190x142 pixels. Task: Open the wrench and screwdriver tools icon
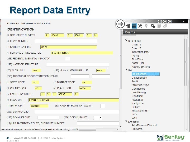(x=140, y=26)
